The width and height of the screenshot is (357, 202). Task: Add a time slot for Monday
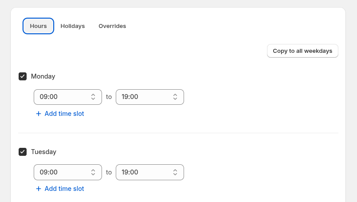[x=60, y=114]
